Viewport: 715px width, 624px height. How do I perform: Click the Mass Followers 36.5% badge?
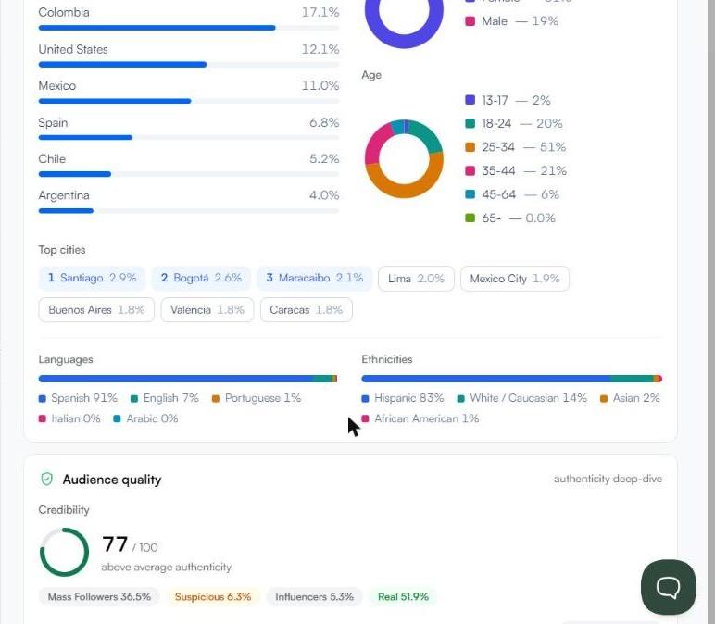point(99,596)
